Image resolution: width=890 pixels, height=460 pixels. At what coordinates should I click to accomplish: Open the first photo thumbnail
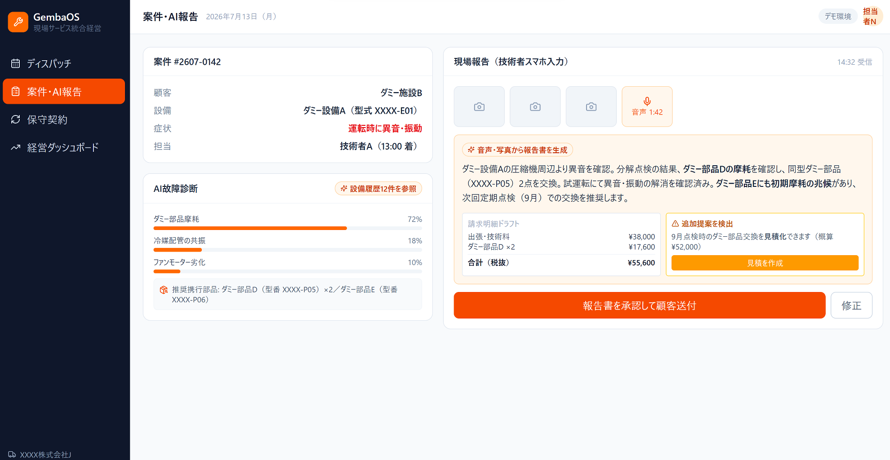pos(479,106)
